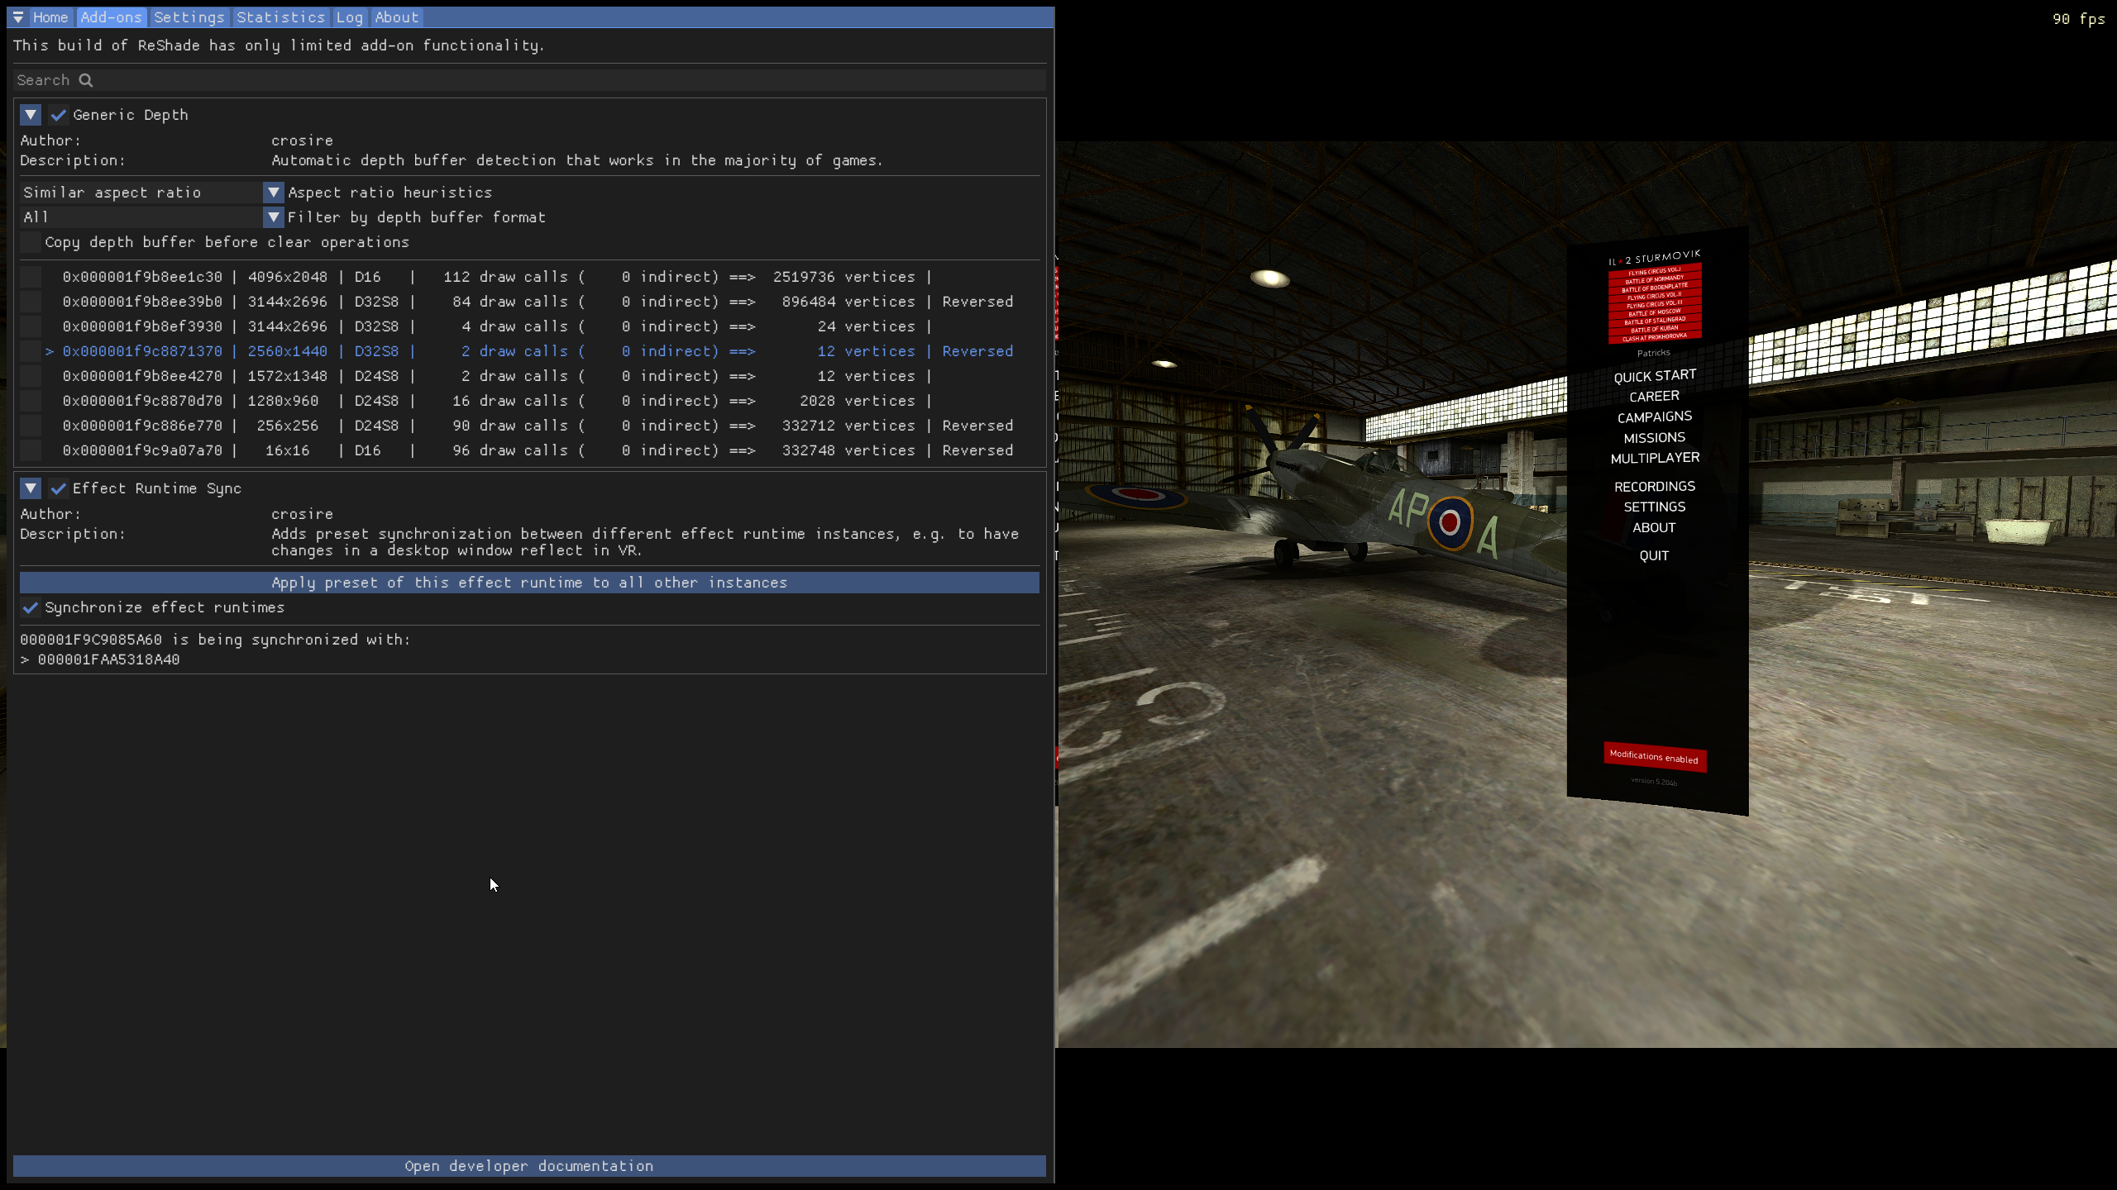Enable Copy depth buffer before clear operations
The image size is (2117, 1190).
(x=31, y=242)
